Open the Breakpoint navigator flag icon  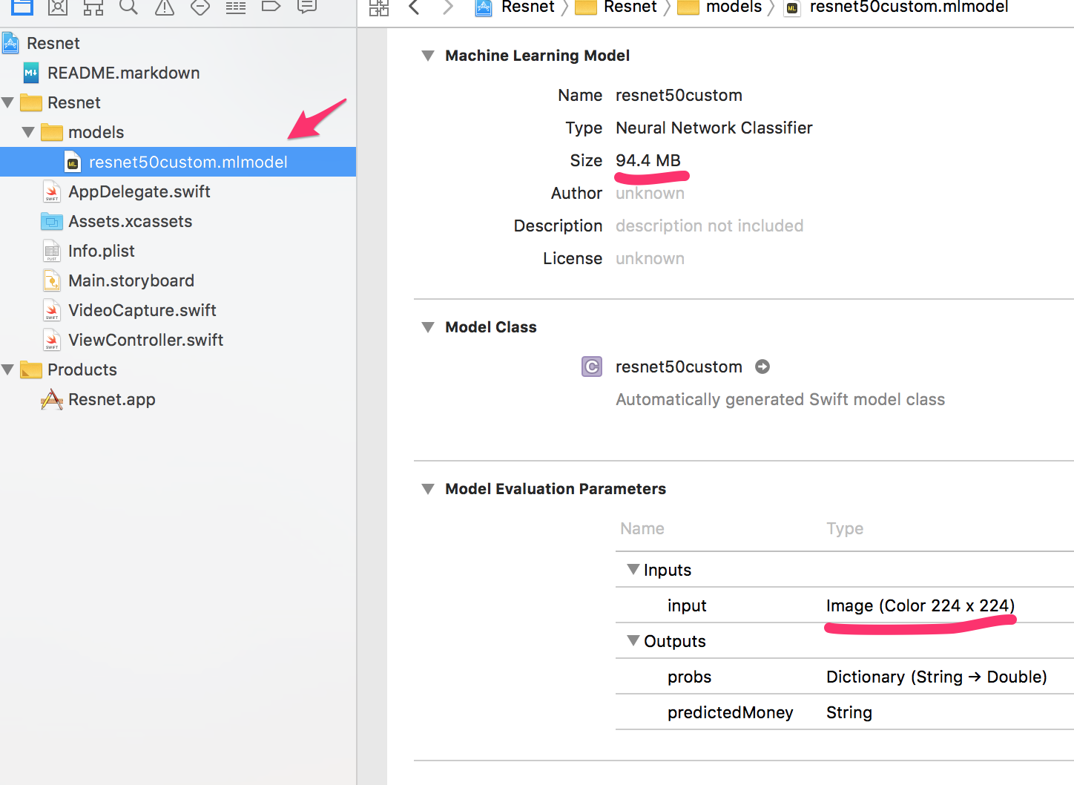click(271, 7)
